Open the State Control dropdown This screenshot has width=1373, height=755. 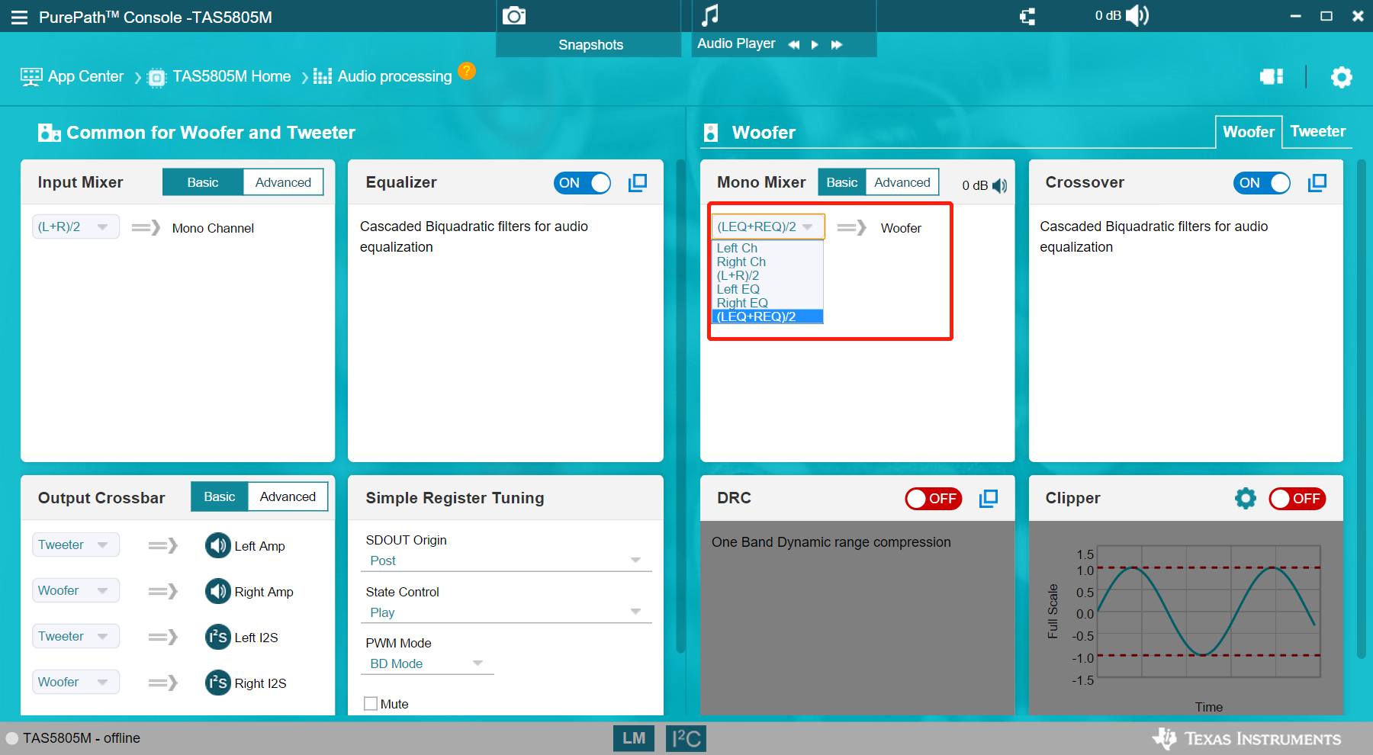(506, 612)
